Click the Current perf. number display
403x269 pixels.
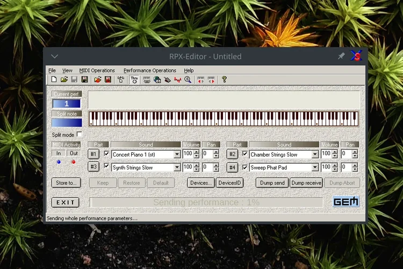point(67,104)
